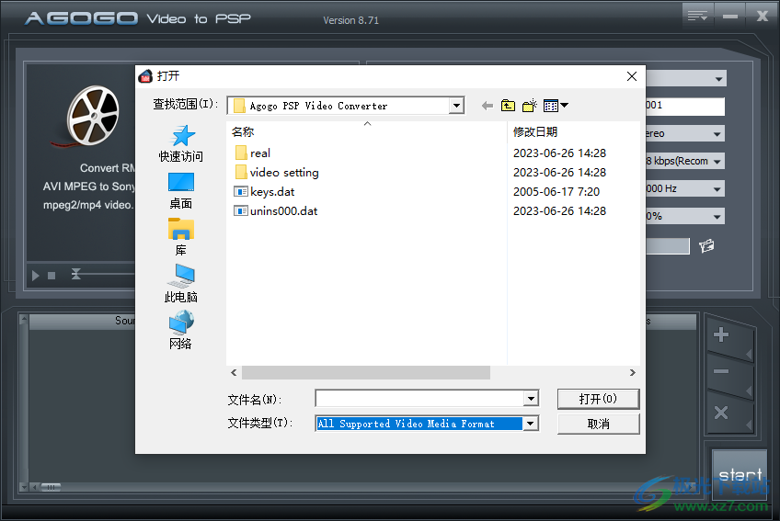780x521 pixels.
Task: Open Desktop (桌面) location
Action: click(x=181, y=191)
